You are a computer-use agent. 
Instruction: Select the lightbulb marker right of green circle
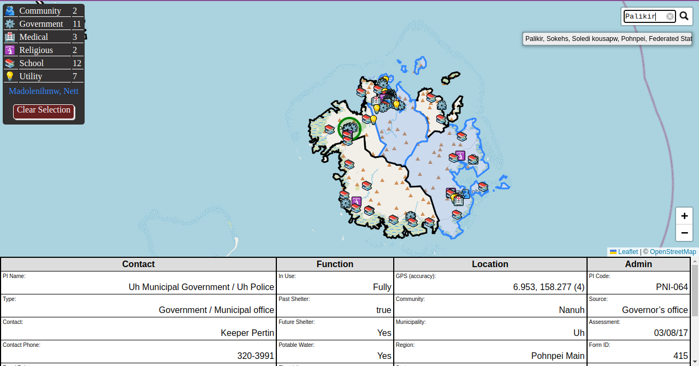[374, 119]
